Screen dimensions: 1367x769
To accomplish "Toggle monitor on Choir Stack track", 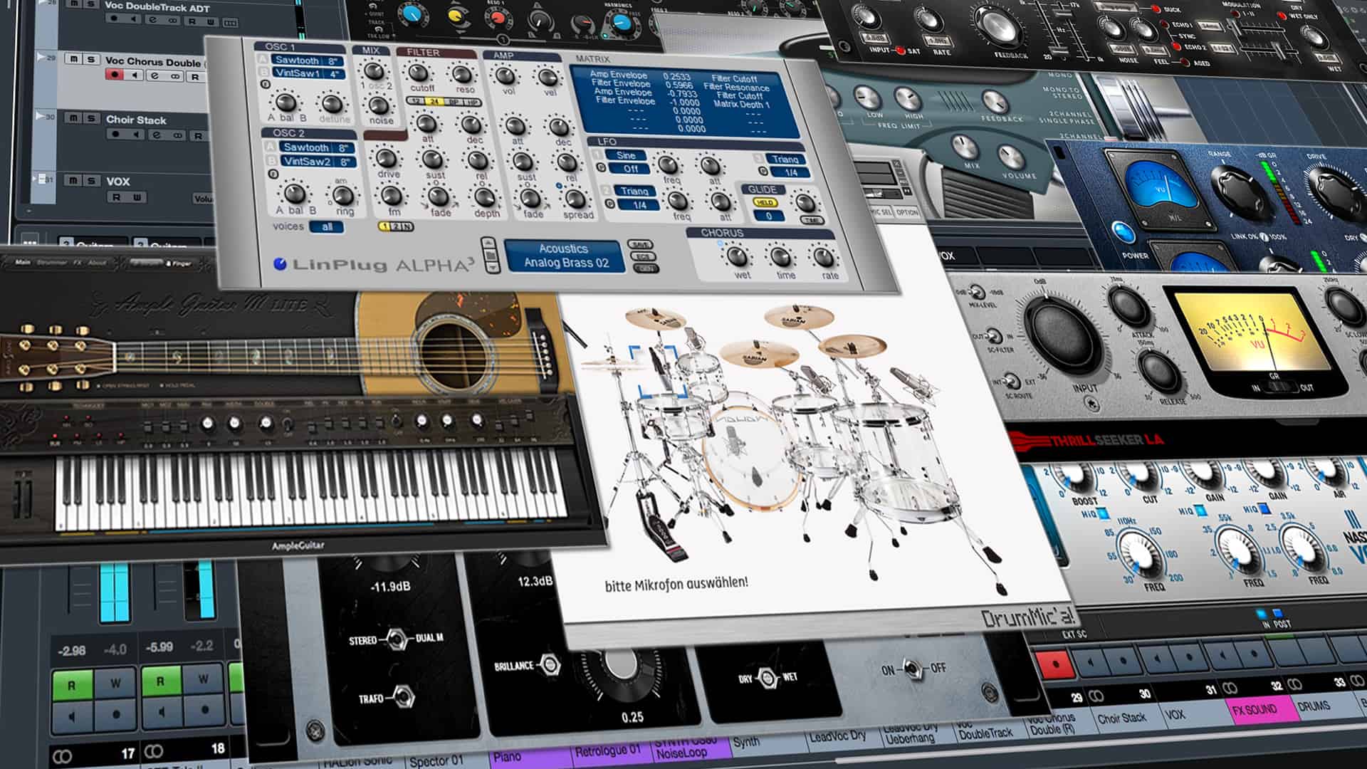I will click(135, 134).
